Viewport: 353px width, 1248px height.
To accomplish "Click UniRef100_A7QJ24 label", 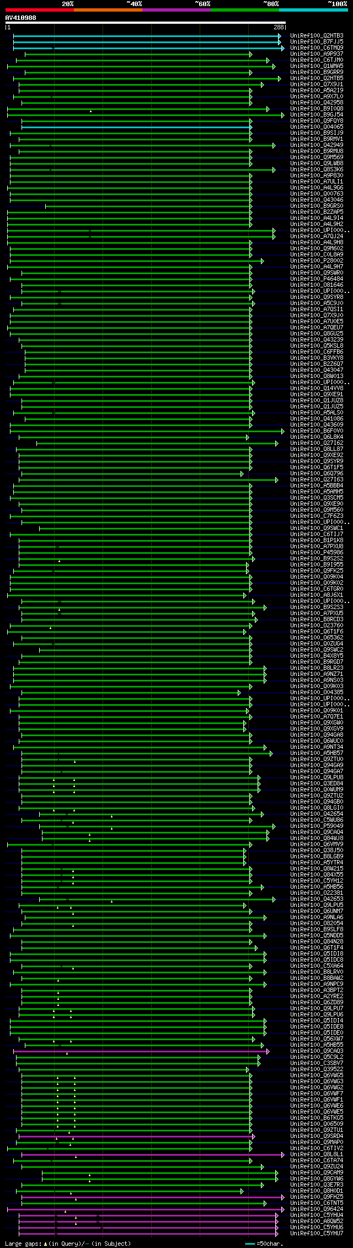I will tap(317, 237).
